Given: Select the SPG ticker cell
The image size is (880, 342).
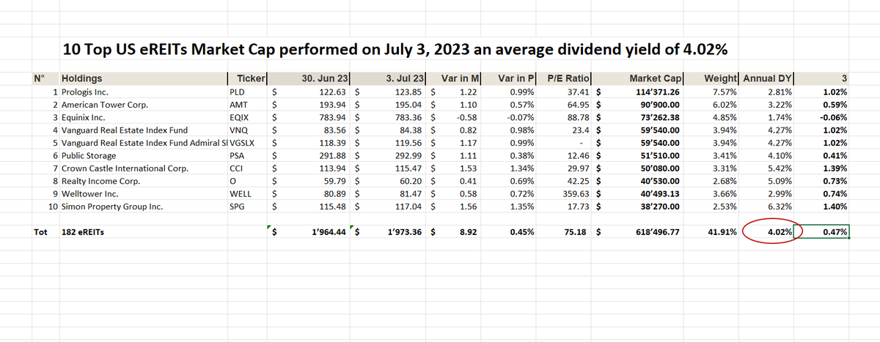Looking at the screenshot, I should (x=238, y=206).
